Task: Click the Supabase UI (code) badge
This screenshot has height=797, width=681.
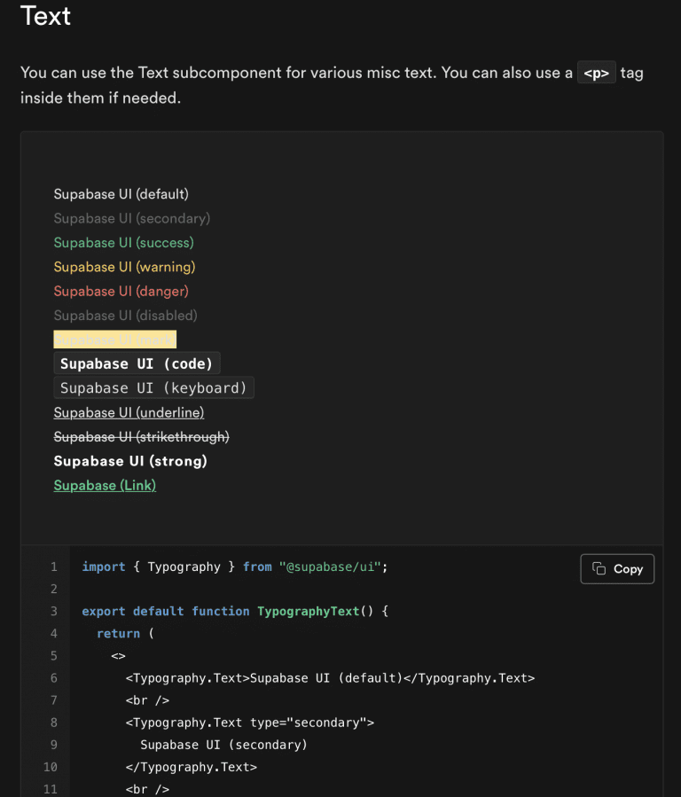Action: [x=137, y=363]
